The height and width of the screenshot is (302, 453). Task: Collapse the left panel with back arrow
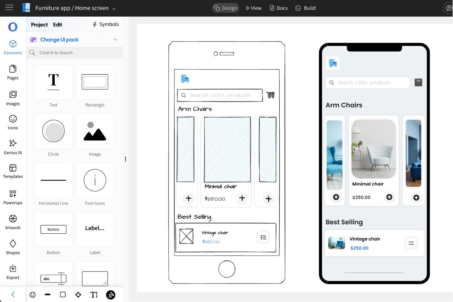point(13,294)
